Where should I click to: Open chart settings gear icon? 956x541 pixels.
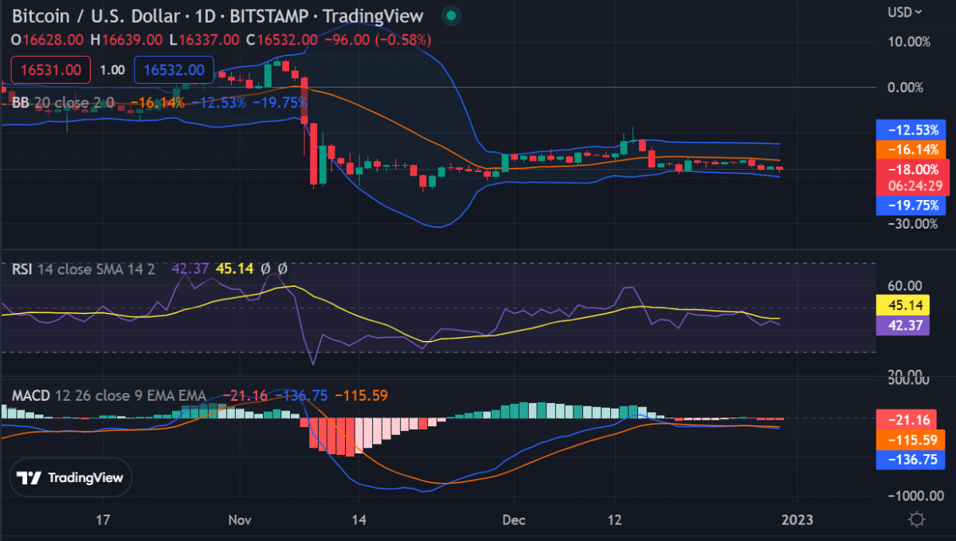[x=916, y=519]
